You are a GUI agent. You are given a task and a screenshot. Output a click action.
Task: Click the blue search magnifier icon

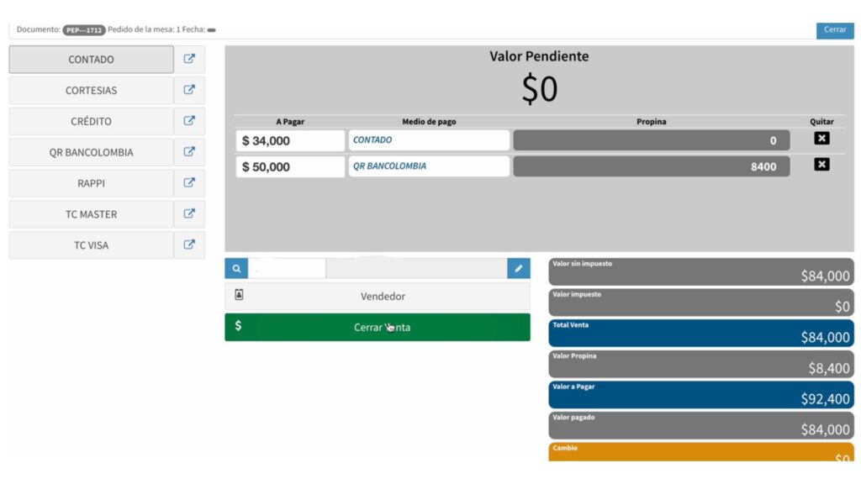click(236, 269)
